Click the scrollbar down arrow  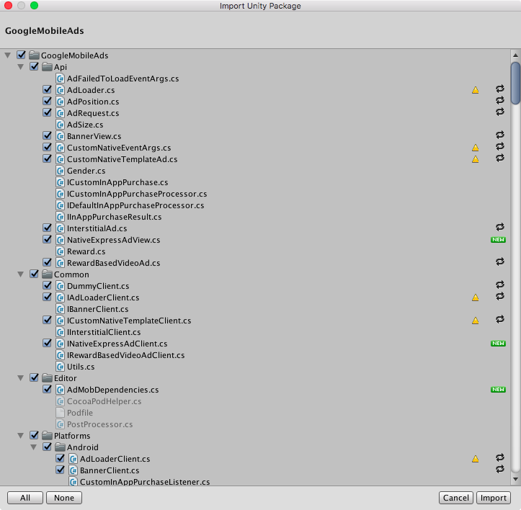pyautogui.click(x=515, y=479)
